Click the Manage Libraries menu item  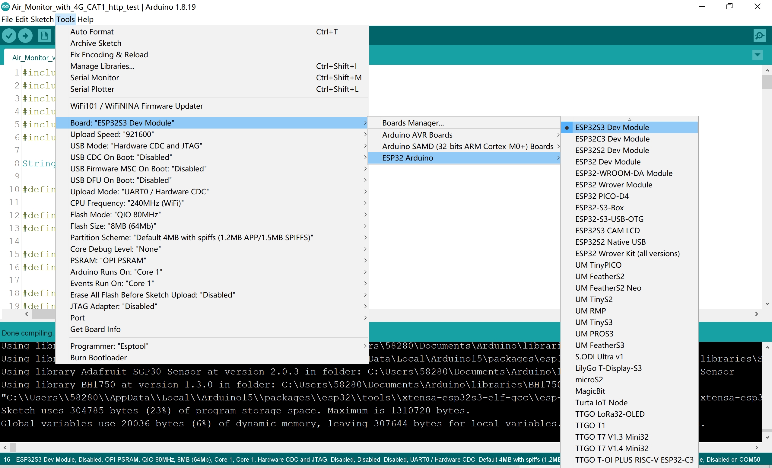101,66
